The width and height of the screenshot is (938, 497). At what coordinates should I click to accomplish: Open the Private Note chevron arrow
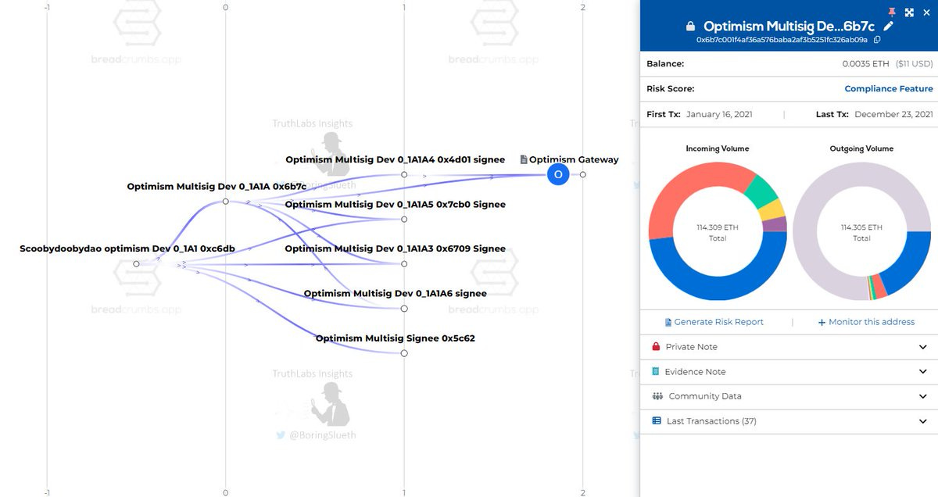(x=923, y=347)
